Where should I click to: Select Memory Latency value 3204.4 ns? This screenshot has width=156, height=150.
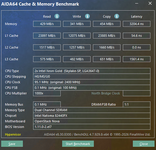137,24
